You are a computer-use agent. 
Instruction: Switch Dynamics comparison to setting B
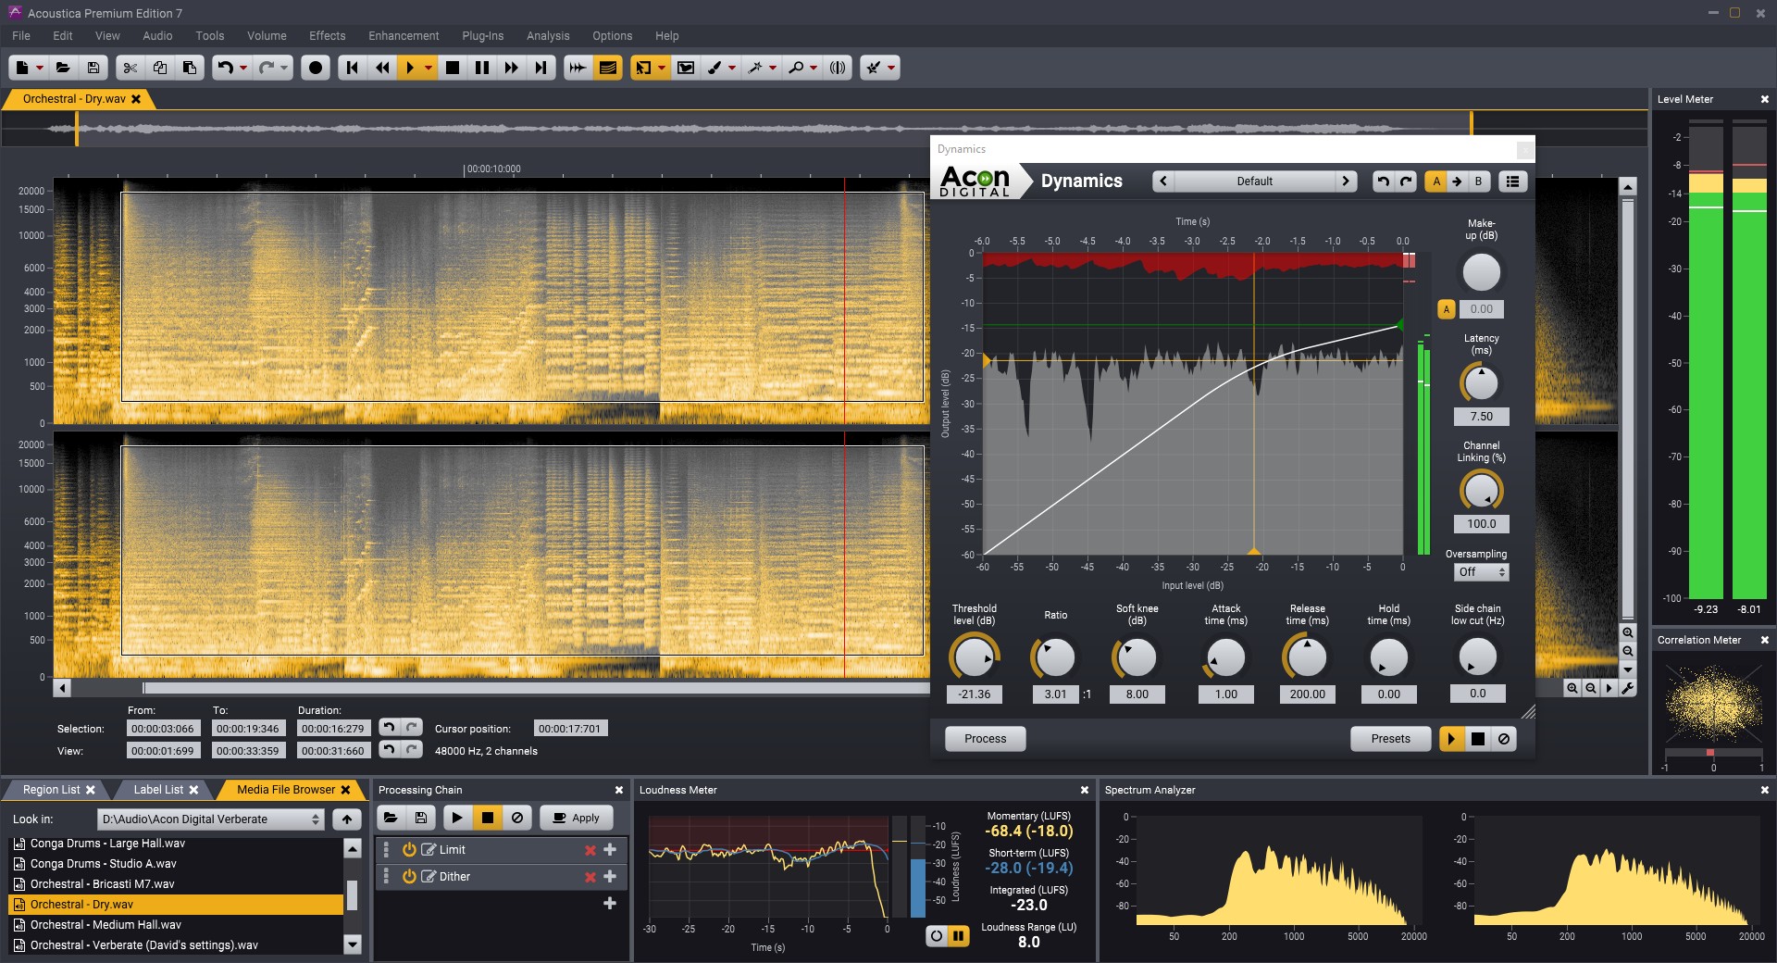pos(1478,181)
